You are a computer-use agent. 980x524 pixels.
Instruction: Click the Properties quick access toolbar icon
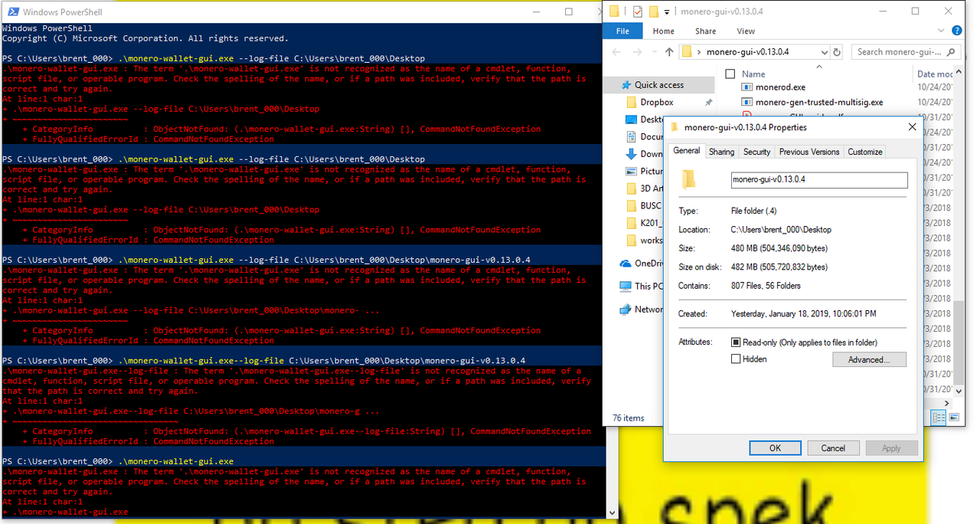pos(637,11)
